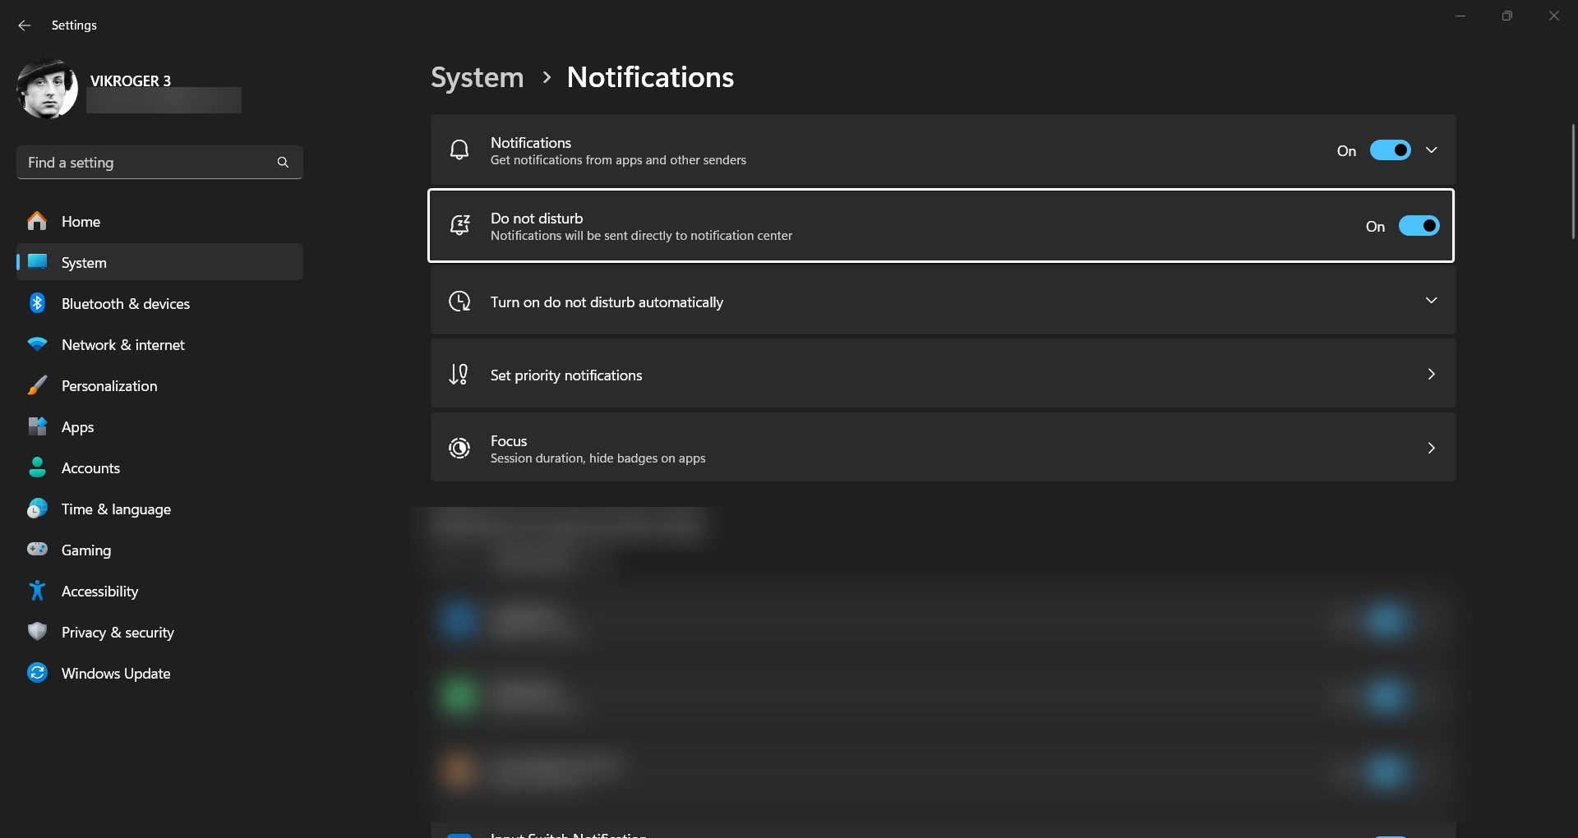Click the search magnifier icon
1578x838 pixels.
click(x=283, y=163)
